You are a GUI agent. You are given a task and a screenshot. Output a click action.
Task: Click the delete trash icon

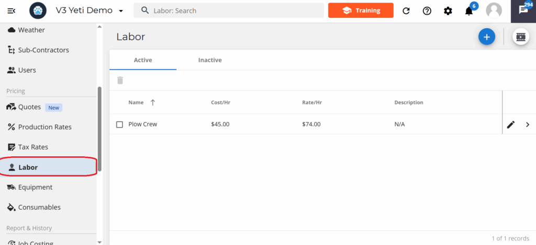[120, 80]
